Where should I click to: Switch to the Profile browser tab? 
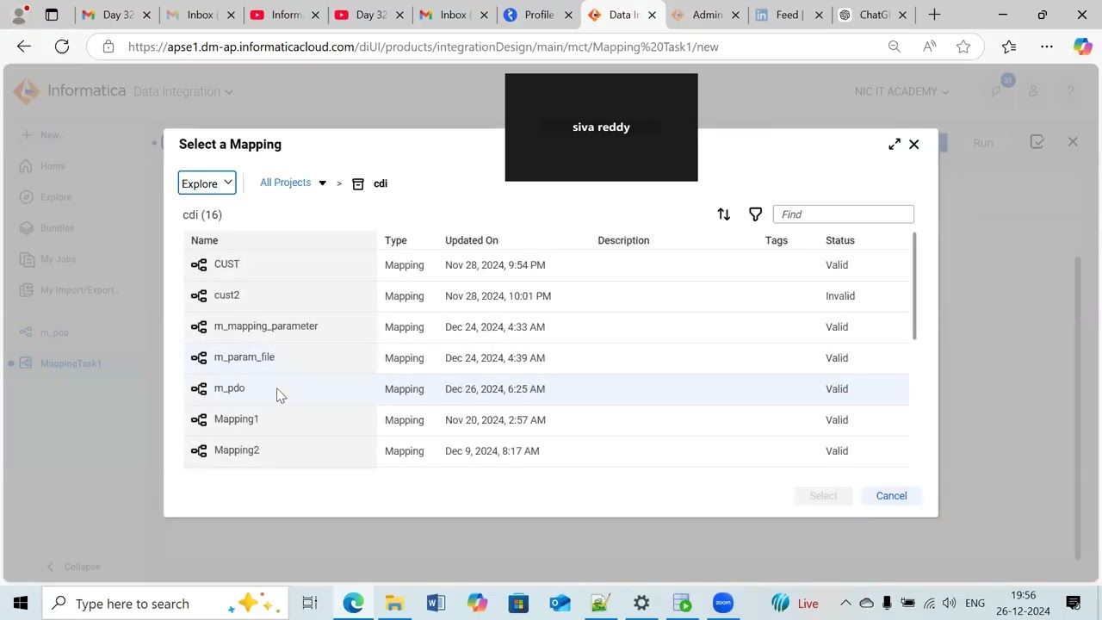tap(539, 15)
